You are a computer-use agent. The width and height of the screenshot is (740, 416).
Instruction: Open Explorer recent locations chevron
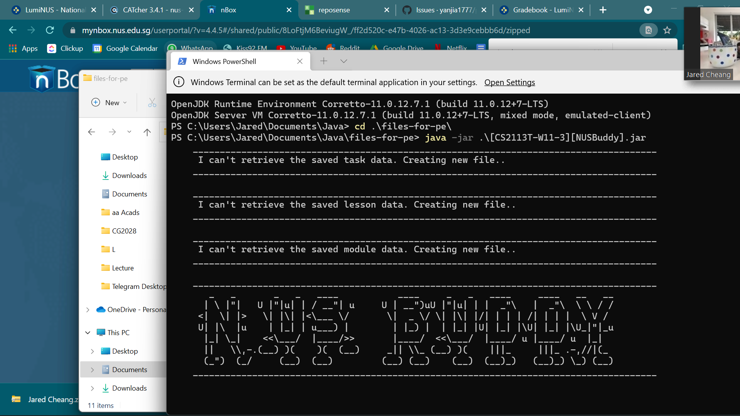coord(129,132)
